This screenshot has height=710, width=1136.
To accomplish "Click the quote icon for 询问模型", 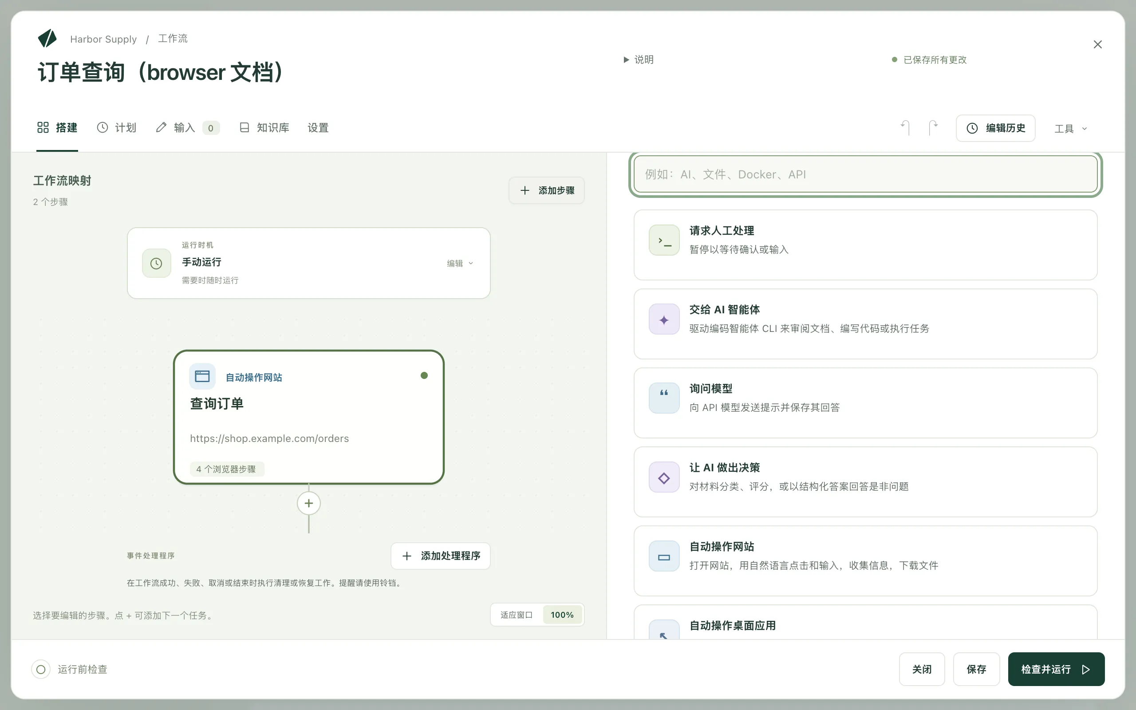I will (x=664, y=398).
